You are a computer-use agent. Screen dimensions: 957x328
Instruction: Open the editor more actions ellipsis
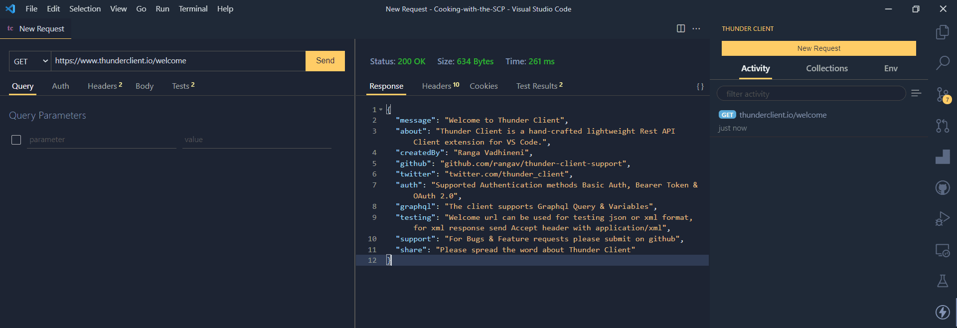coord(696,28)
